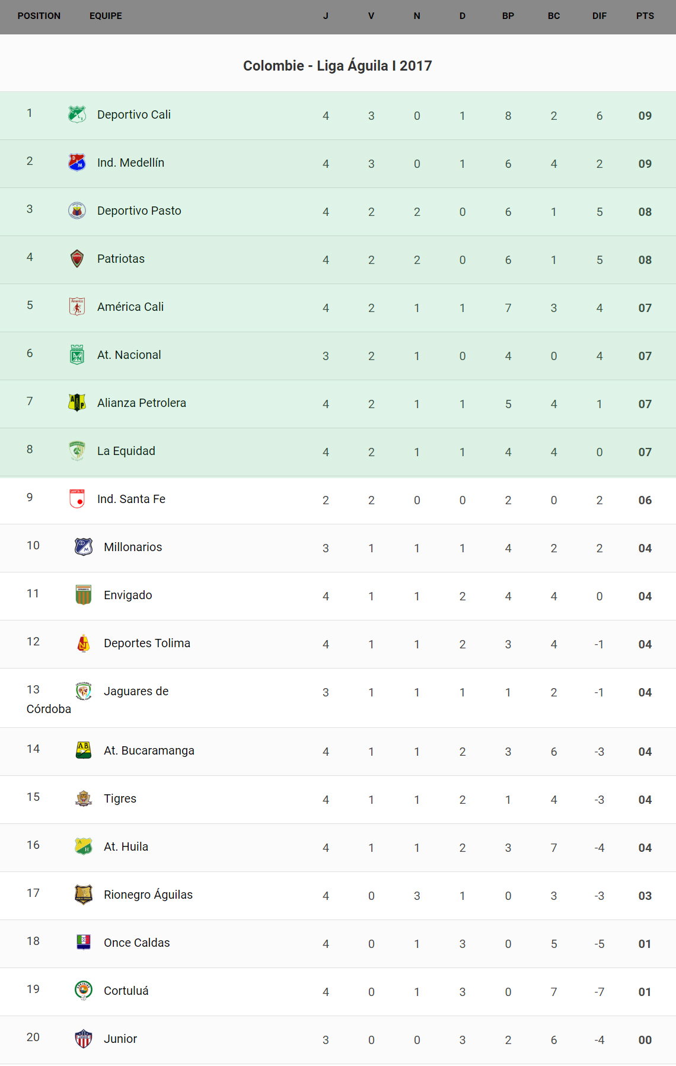
Task: Click the Alianza Petrolera crest icon
Action: pos(77,402)
